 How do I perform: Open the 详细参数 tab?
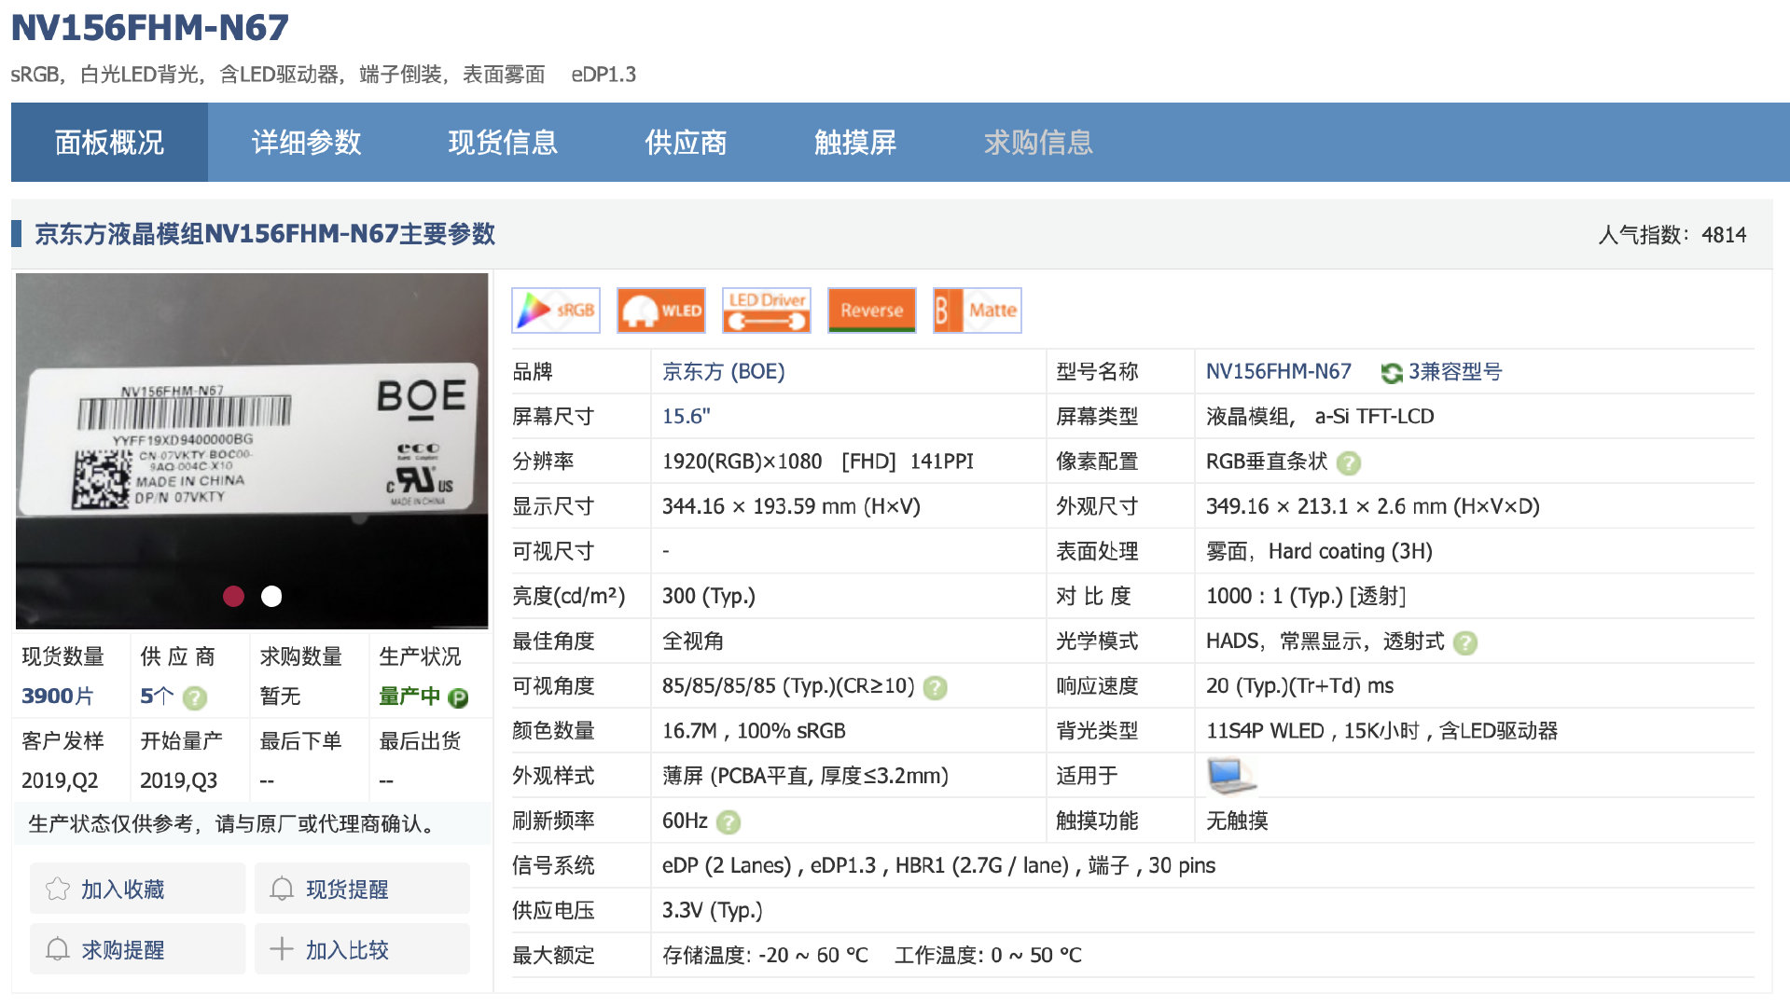pos(306,143)
